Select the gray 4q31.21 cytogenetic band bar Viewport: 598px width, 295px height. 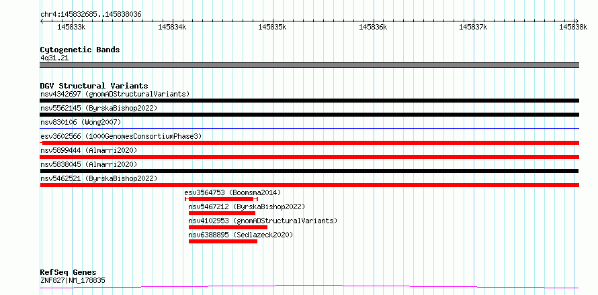[309, 65]
